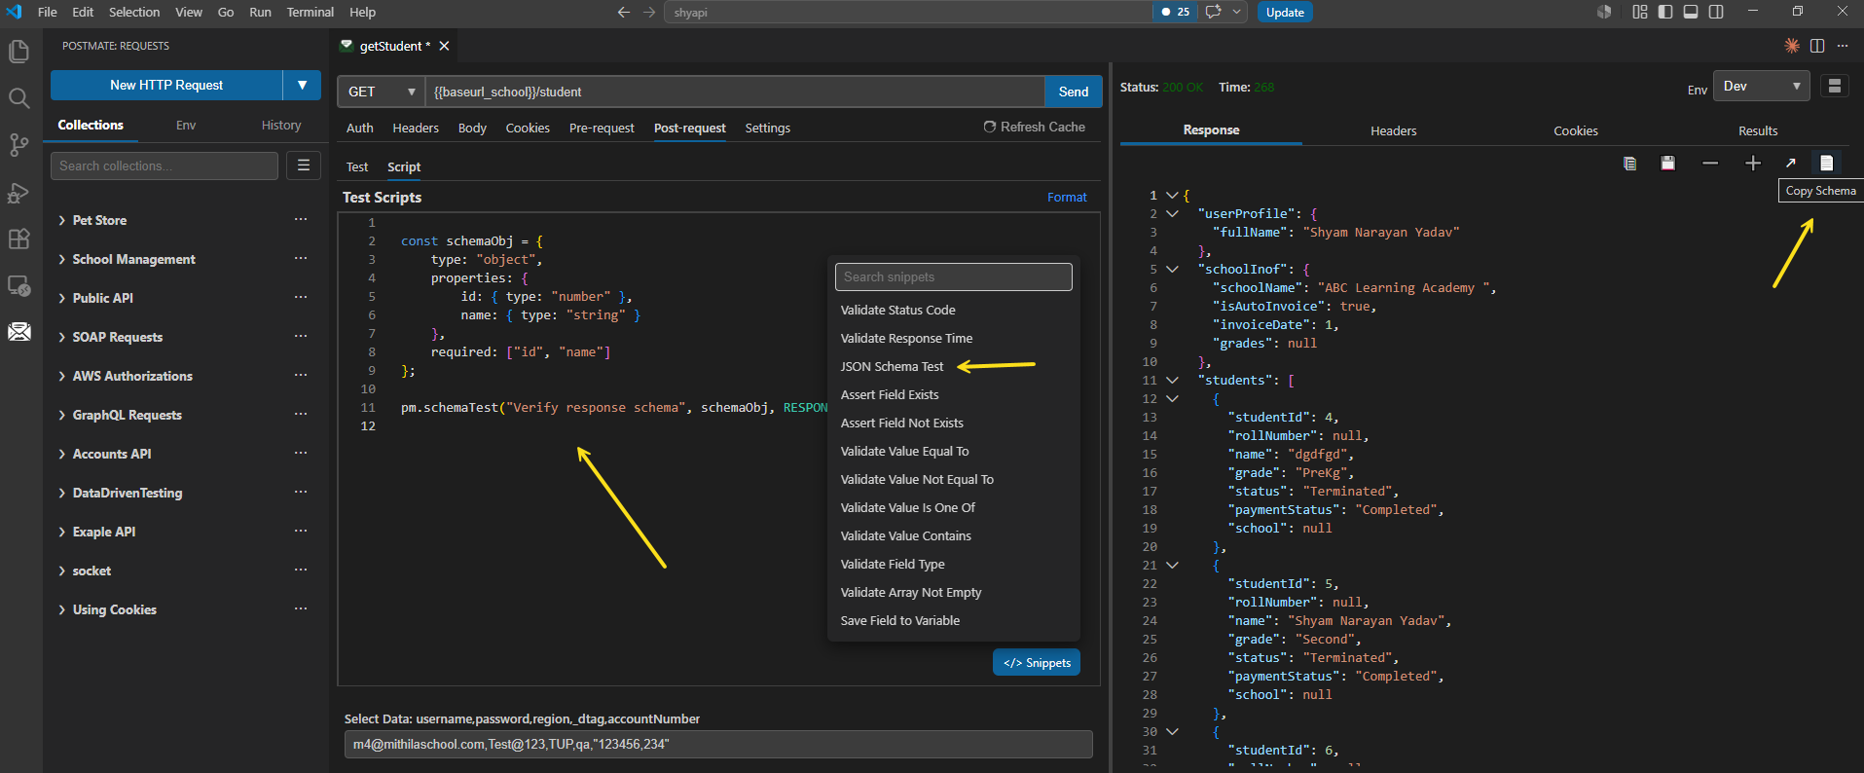The width and height of the screenshot is (1864, 773).
Task: Open the Run and Debug view
Action: 18,192
